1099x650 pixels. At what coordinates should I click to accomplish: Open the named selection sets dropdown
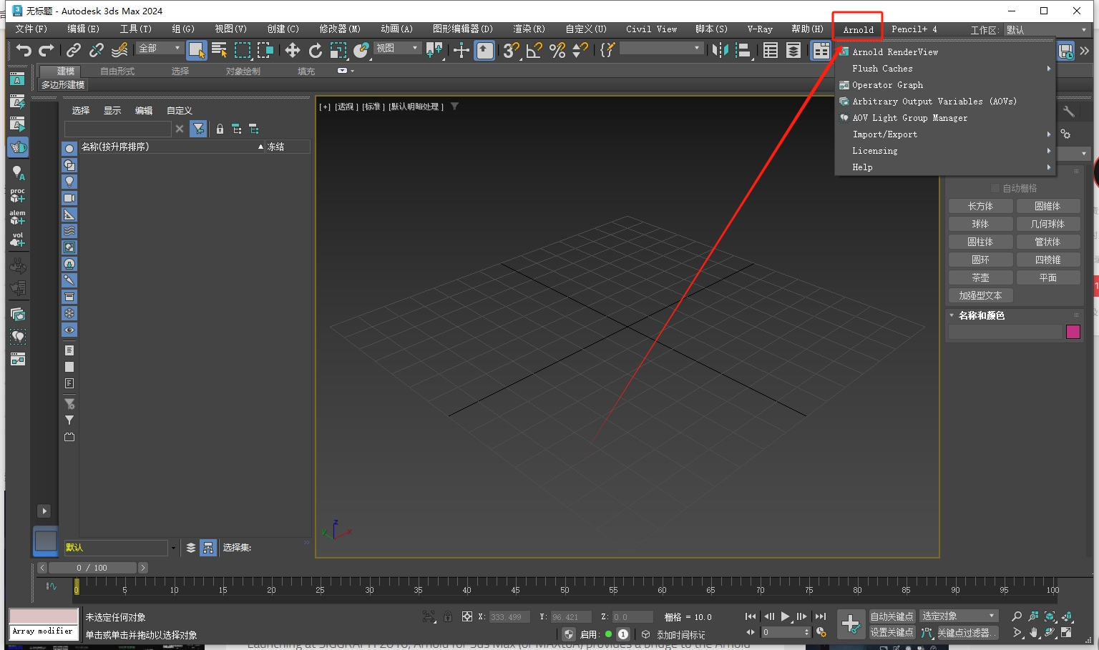(x=661, y=48)
